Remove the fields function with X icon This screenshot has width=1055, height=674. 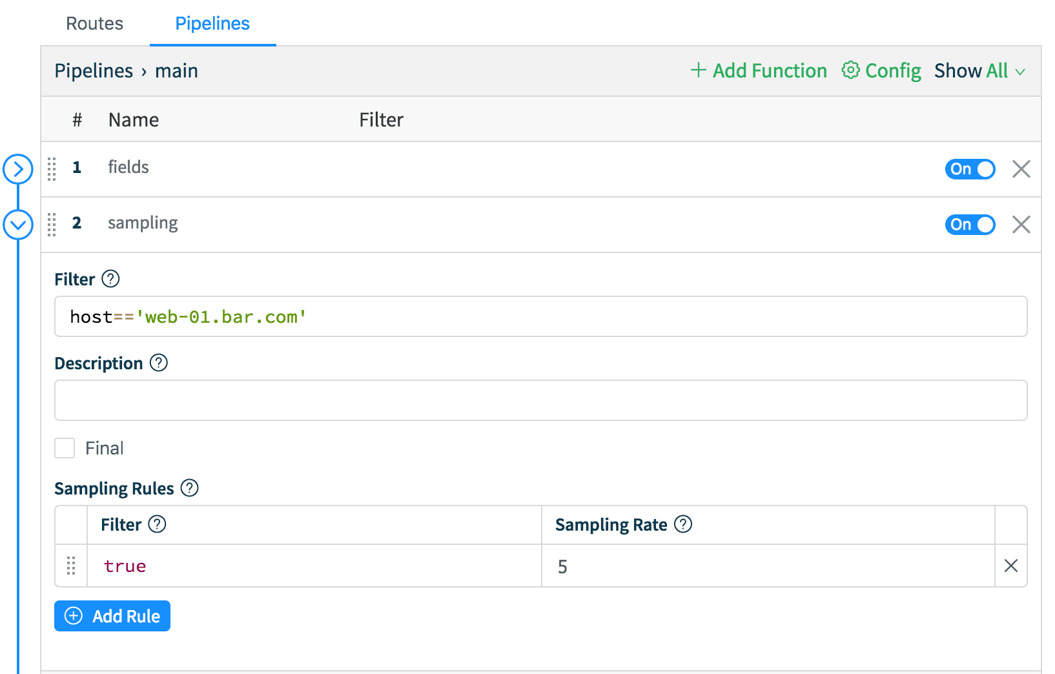(1021, 169)
